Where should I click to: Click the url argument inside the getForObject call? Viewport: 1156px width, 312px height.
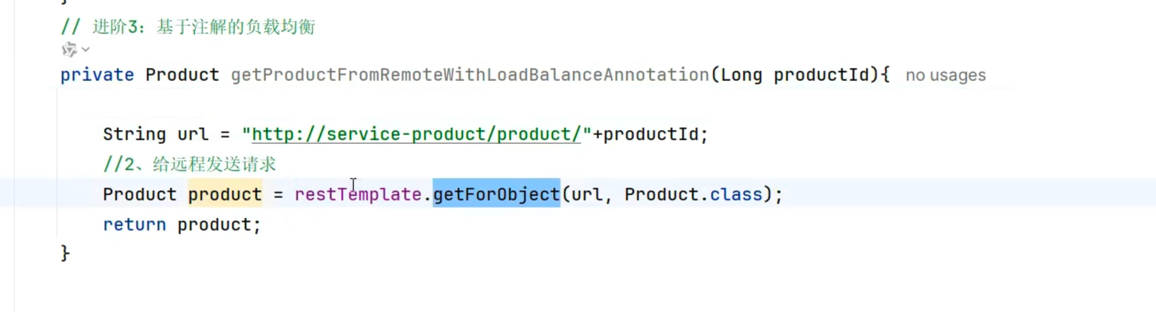pos(586,194)
